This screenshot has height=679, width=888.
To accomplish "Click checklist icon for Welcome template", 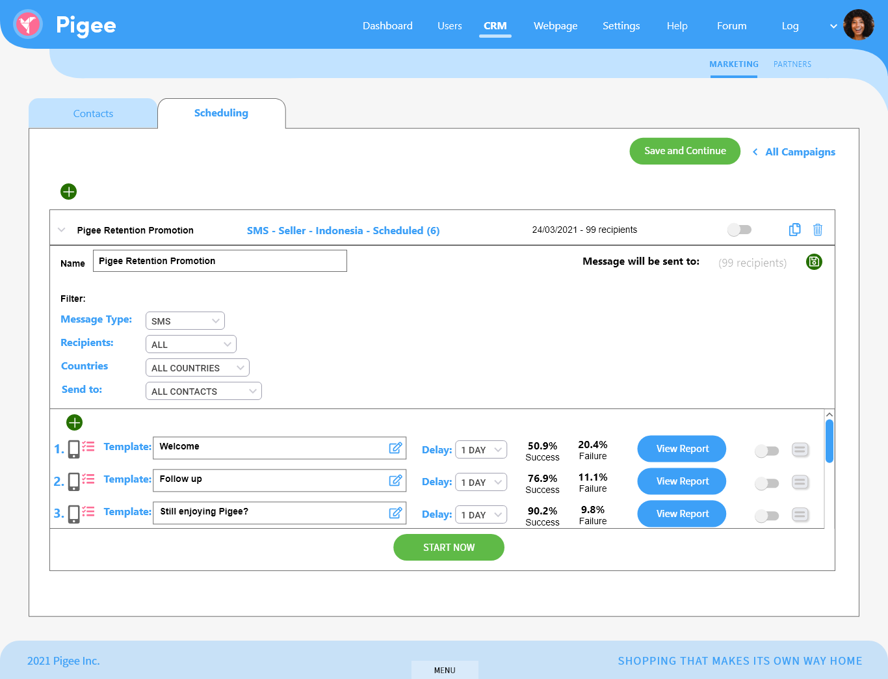I will (88, 446).
